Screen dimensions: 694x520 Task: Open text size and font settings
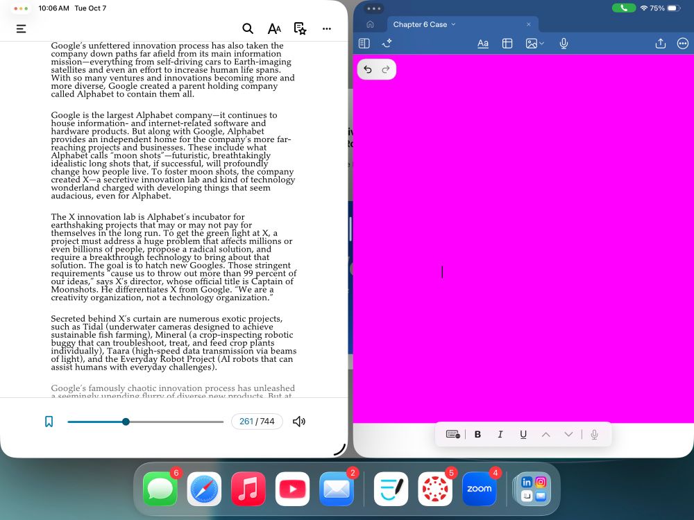pos(274,28)
